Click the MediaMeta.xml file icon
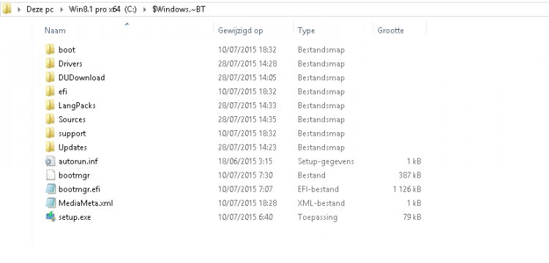 [51, 203]
